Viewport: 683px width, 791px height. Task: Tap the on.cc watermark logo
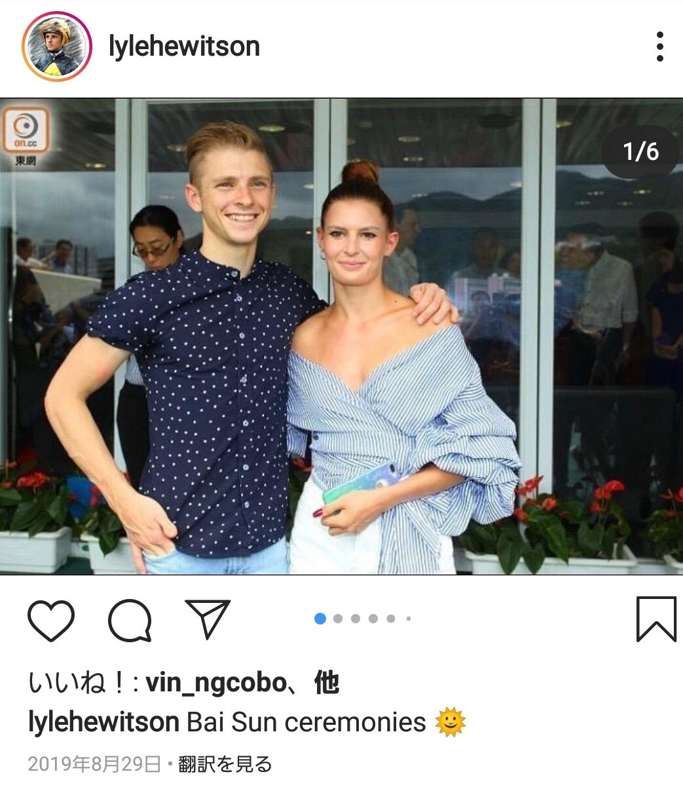26,136
